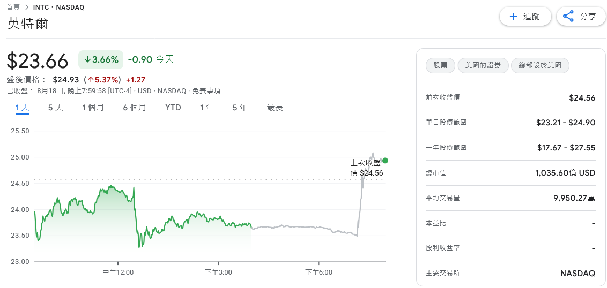This screenshot has height=288, width=607.
Task: Show the 6 個月 chart range
Action: click(x=134, y=108)
